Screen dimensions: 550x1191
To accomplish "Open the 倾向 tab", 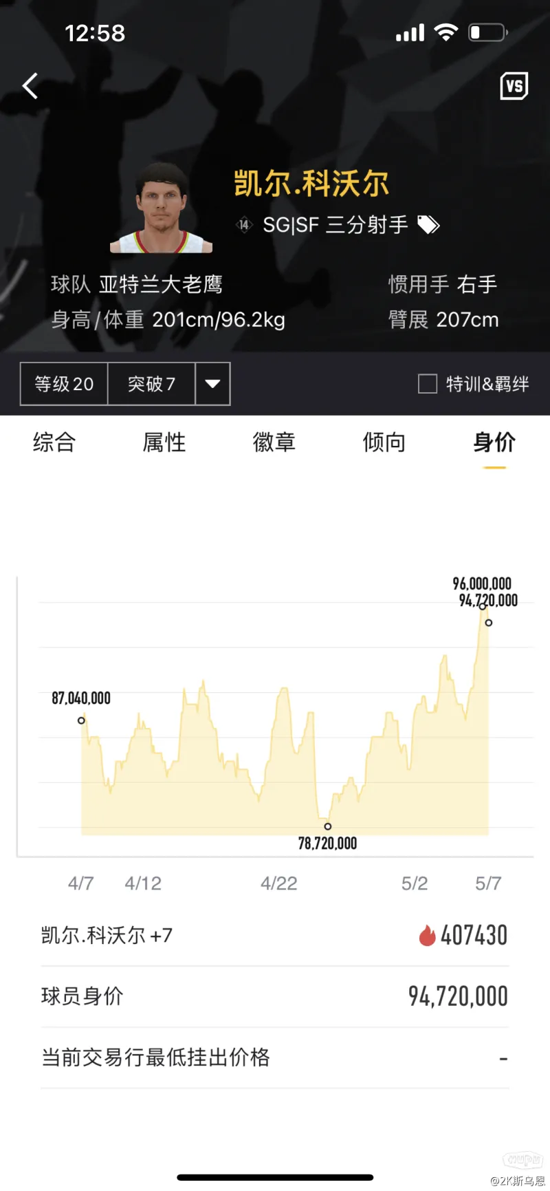I will tap(384, 442).
